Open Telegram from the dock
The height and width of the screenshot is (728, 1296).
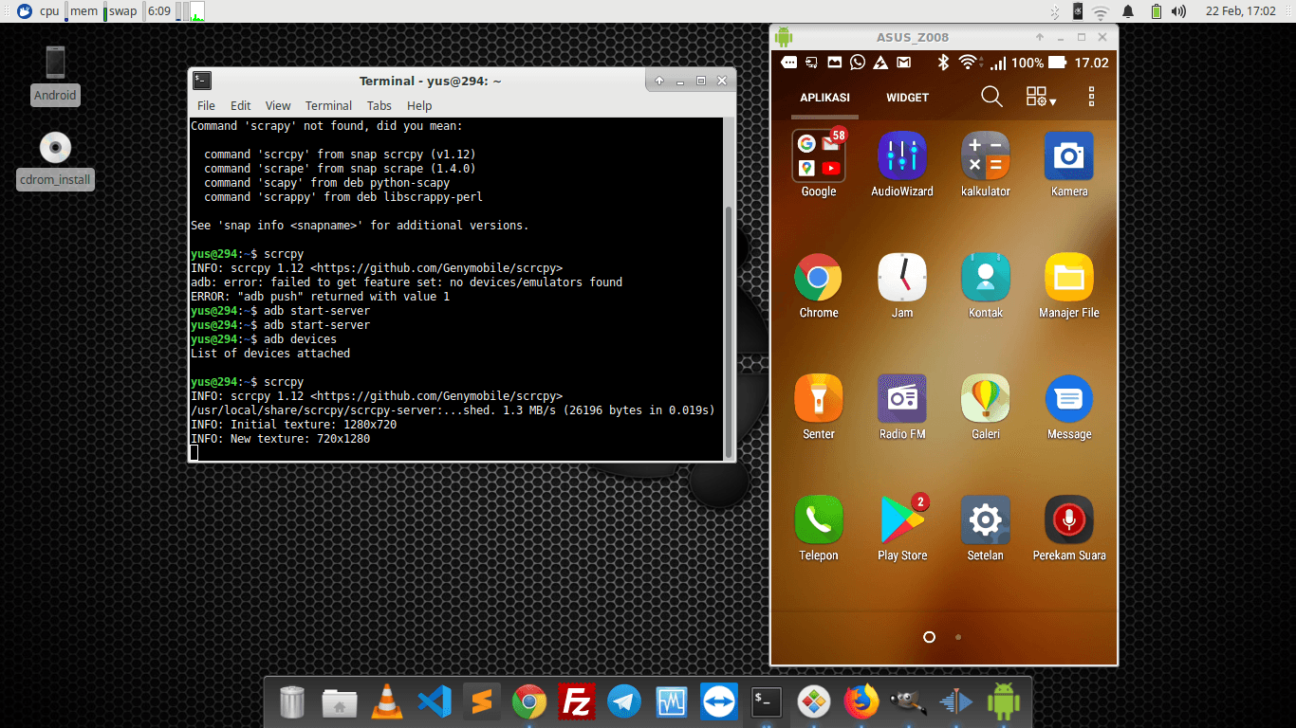coord(623,701)
